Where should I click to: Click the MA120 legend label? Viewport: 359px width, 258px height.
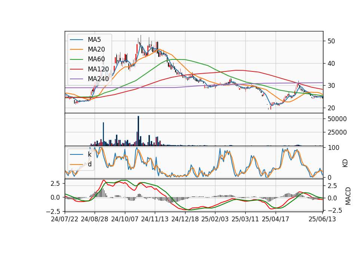pyautogui.click(x=98, y=69)
